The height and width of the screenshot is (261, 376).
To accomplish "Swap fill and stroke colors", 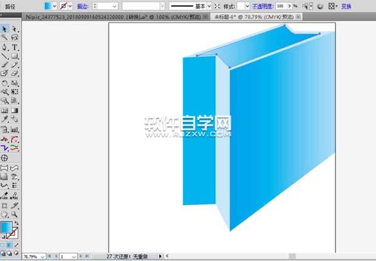I will pos(16,223).
